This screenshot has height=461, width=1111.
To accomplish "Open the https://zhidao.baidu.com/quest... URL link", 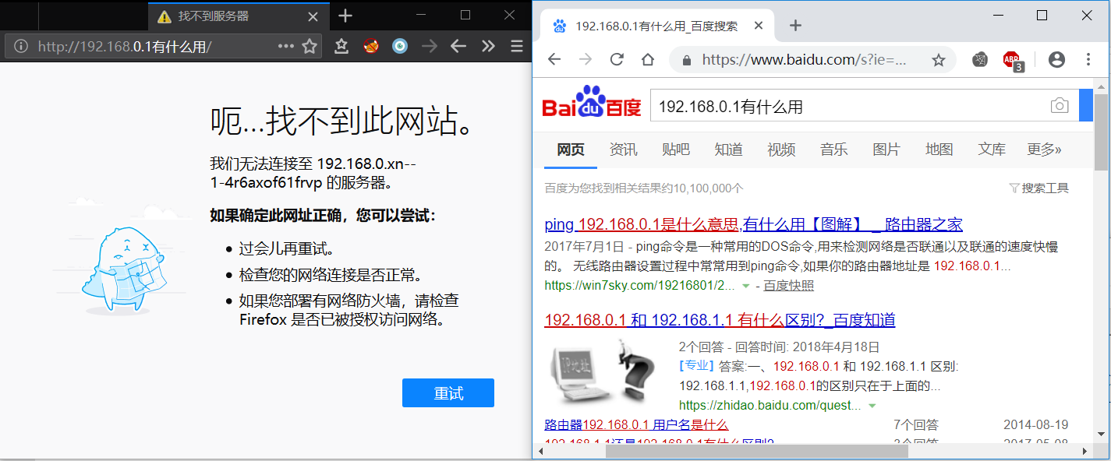I will click(770, 405).
